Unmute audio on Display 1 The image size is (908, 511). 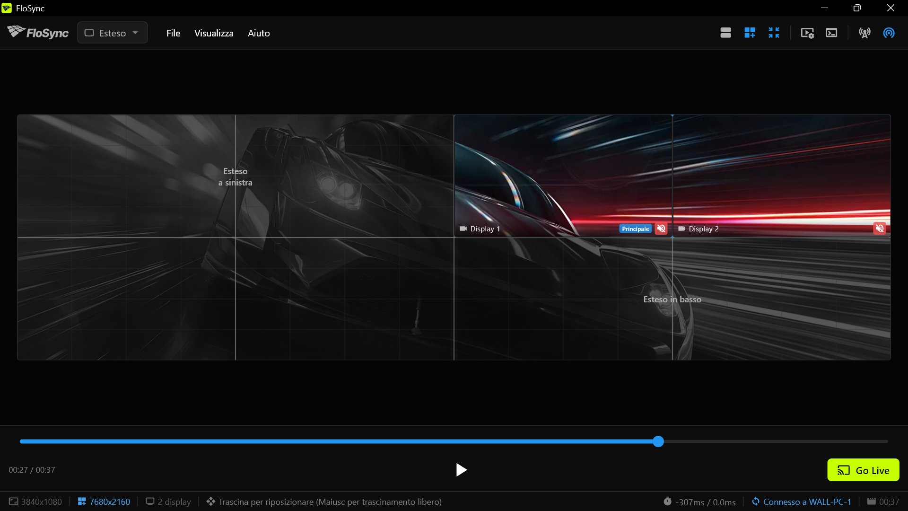[x=661, y=229]
